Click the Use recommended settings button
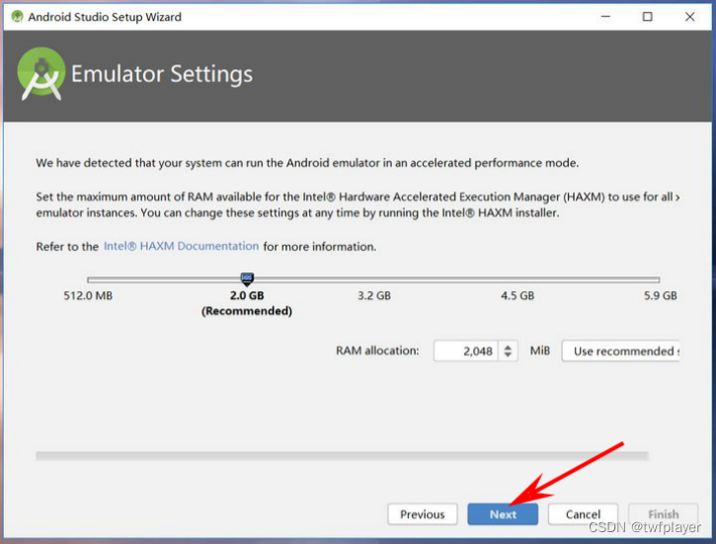 pos(621,350)
